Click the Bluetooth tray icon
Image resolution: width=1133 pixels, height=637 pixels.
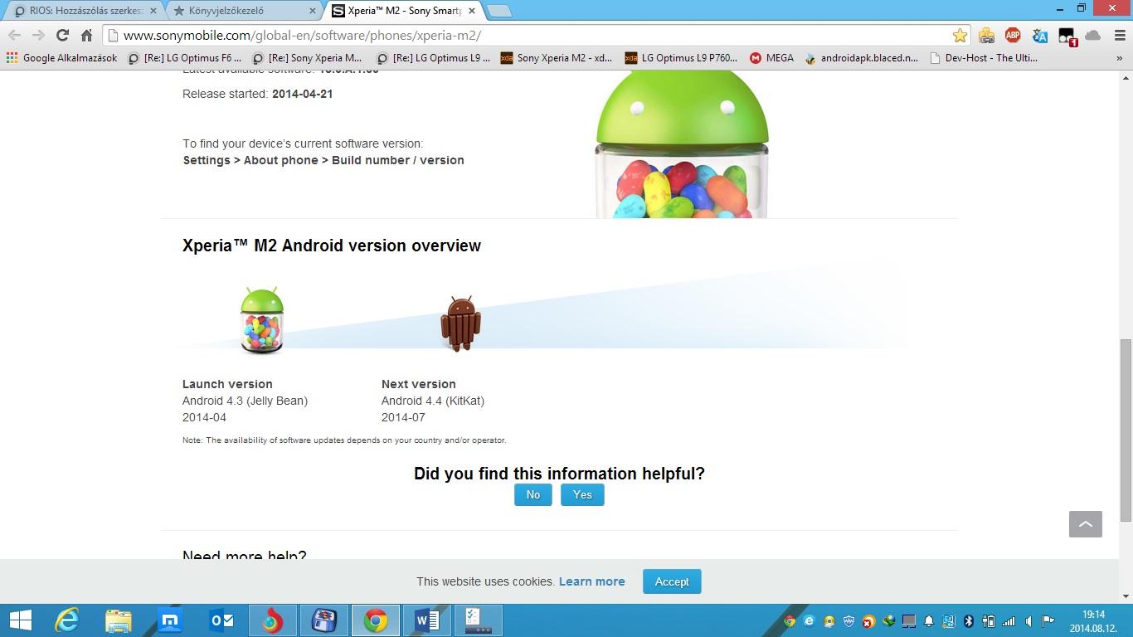pos(968,621)
